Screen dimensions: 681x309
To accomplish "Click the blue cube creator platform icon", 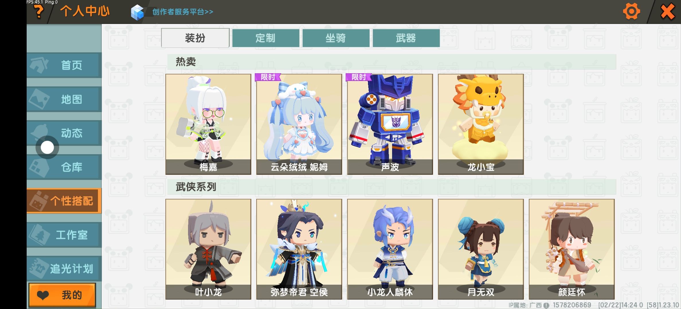I will (x=137, y=12).
